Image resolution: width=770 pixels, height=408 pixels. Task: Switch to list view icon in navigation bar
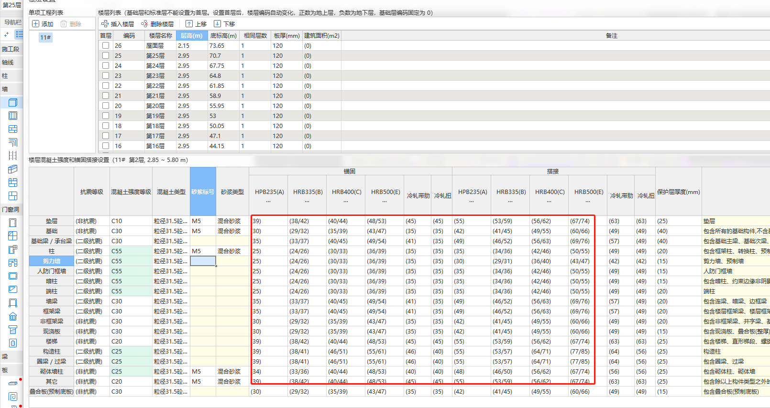pyautogui.click(x=19, y=34)
